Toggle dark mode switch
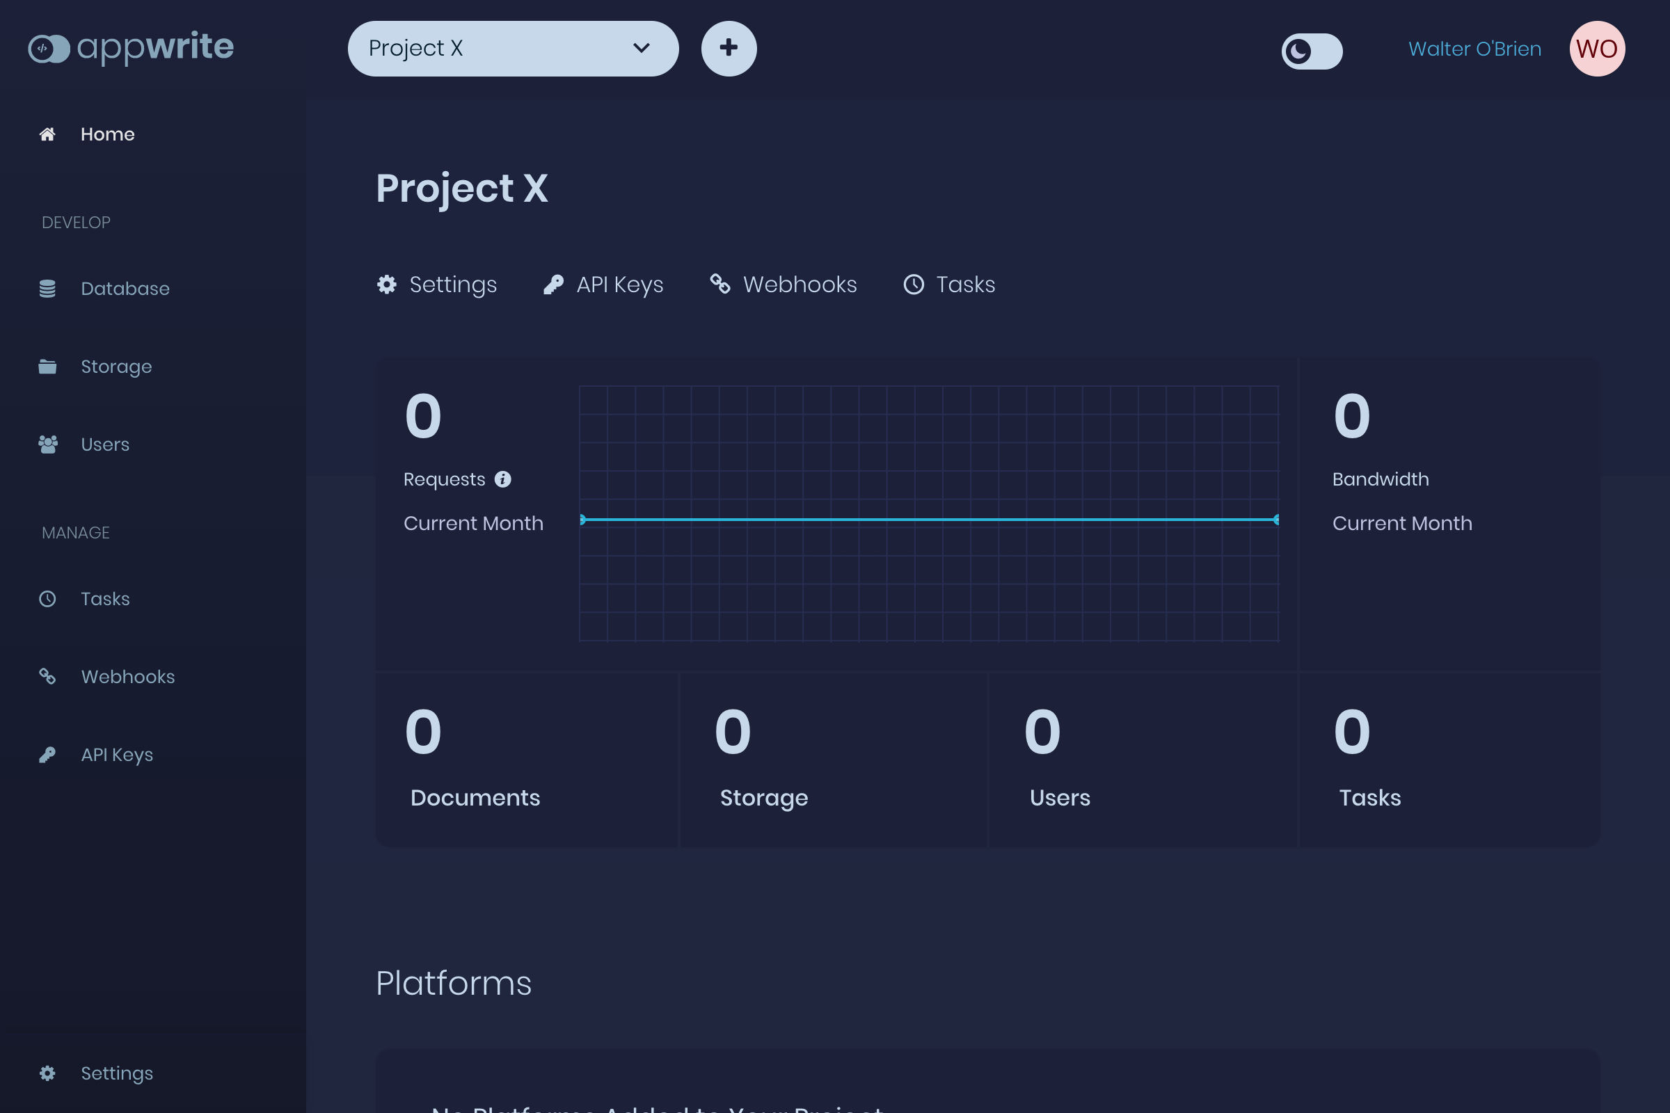This screenshot has height=1113, width=1670. coord(1312,51)
